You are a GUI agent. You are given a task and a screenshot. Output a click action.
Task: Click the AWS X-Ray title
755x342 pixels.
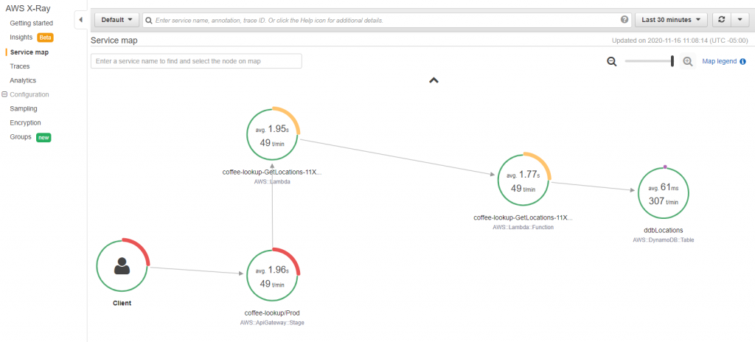coord(27,8)
